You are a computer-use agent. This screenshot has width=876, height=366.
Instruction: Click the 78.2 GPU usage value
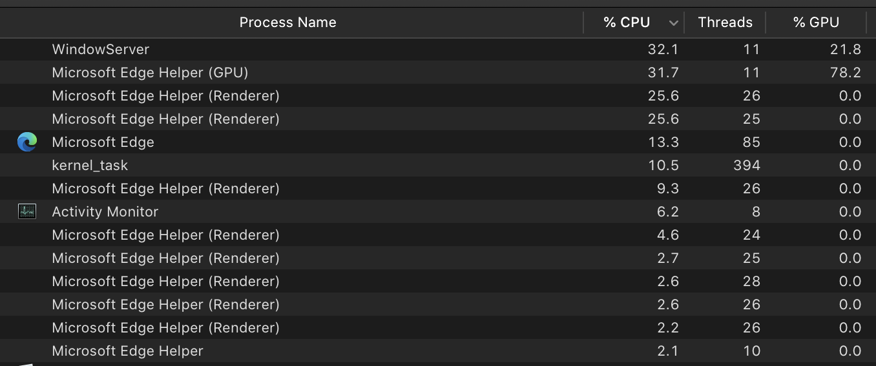point(846,73)
